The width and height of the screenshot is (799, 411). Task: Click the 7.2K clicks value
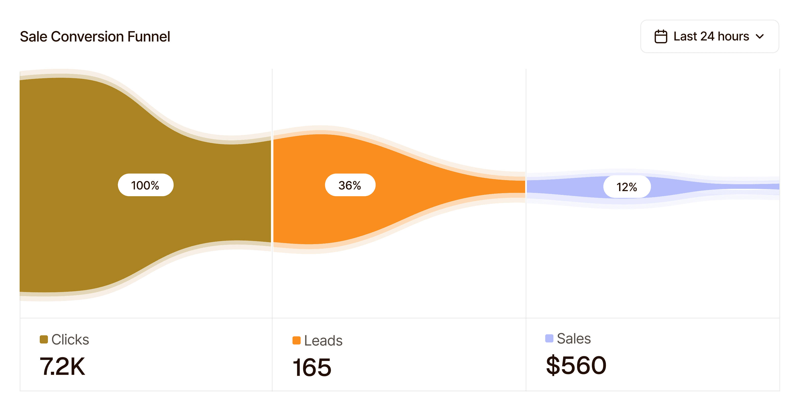[x=62, y=366]
